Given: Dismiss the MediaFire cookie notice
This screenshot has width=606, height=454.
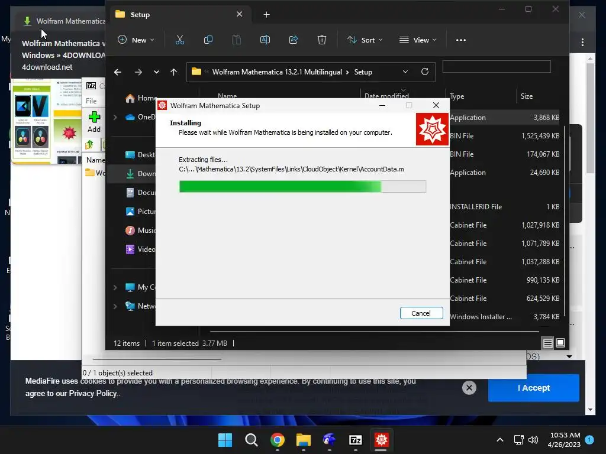Looking at the screenshot, I should coord(469,388).
